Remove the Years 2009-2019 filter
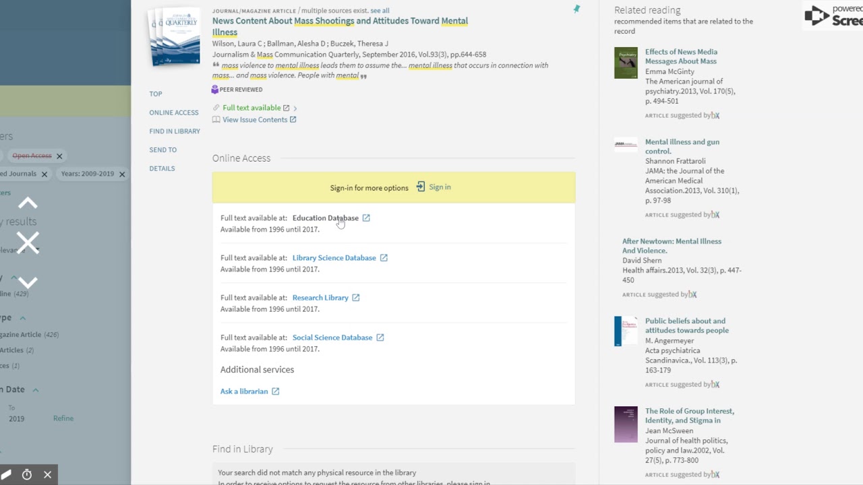 point(122,174)
